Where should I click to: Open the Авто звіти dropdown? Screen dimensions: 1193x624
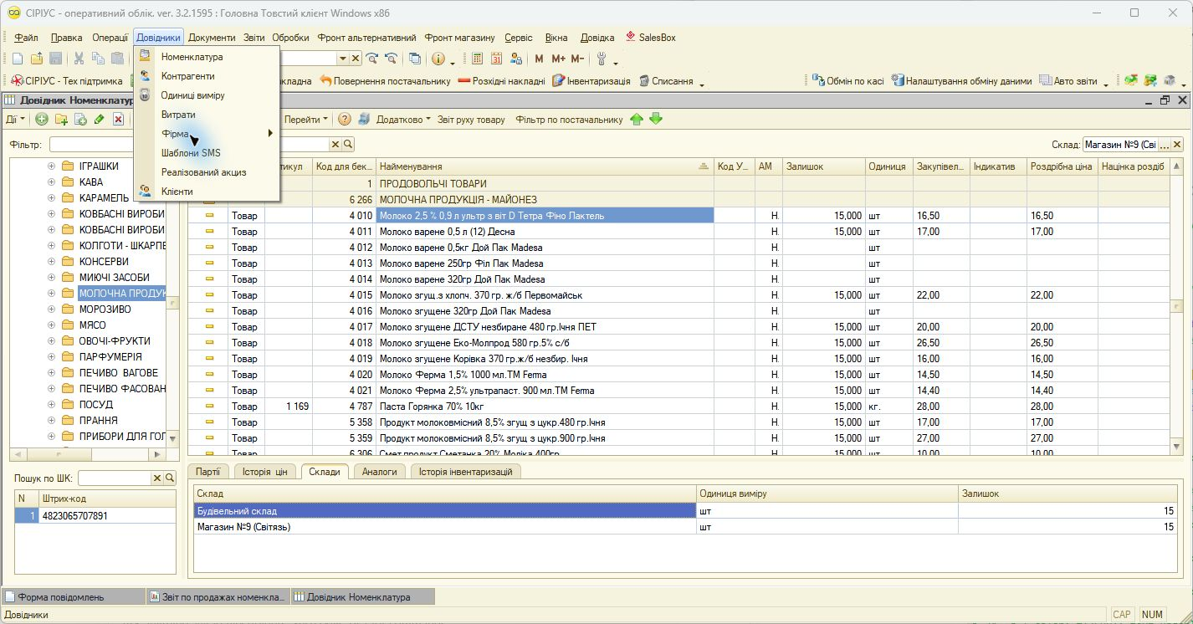point(1074,81)
